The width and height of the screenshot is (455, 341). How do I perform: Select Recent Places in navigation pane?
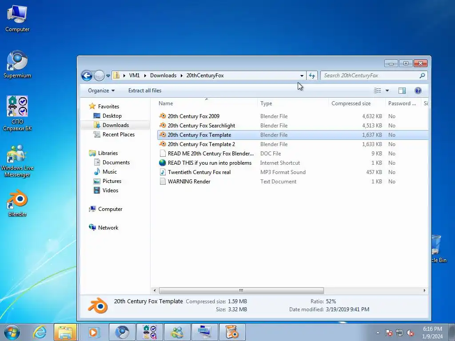pyautogui.click(x=118, y=134)
